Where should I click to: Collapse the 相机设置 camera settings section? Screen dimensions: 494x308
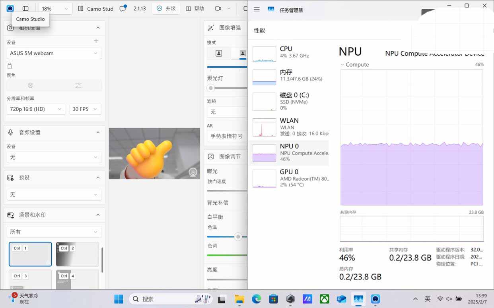pyautogui.click(x=98, y=28)
